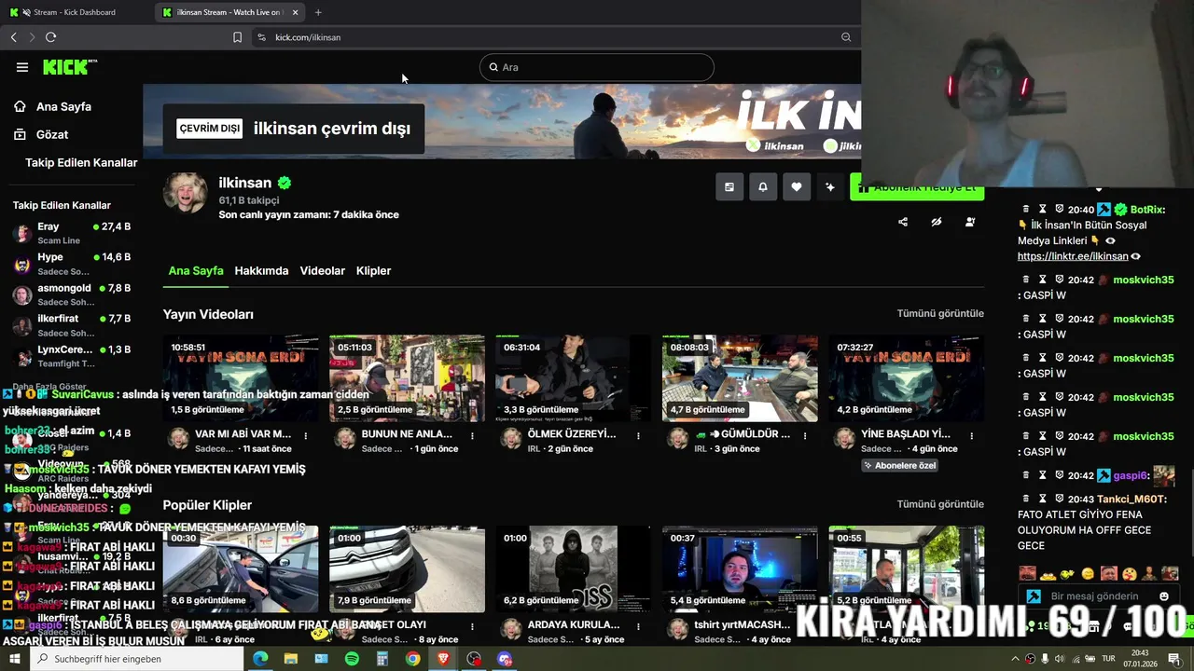The image size is (1194, 671).
Task: Hide the chat with the crossed-eye icon
Action: click(937, 222)
